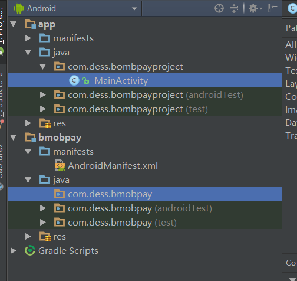Expand the app res folder
The image size is (297, 281).
28,123
